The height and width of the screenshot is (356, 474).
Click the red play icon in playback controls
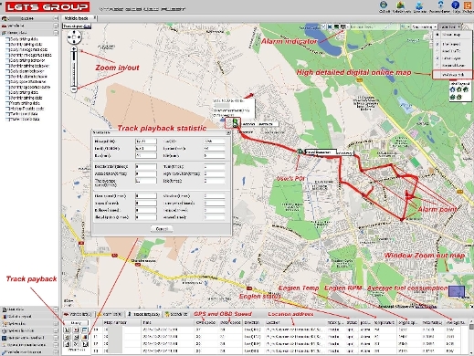[76, 330]
